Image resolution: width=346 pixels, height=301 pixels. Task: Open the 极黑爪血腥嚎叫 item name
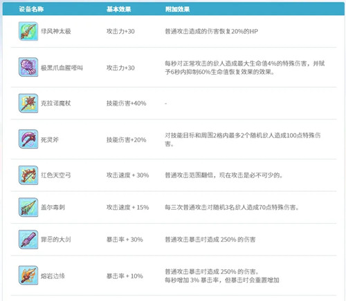coord(62,68)
